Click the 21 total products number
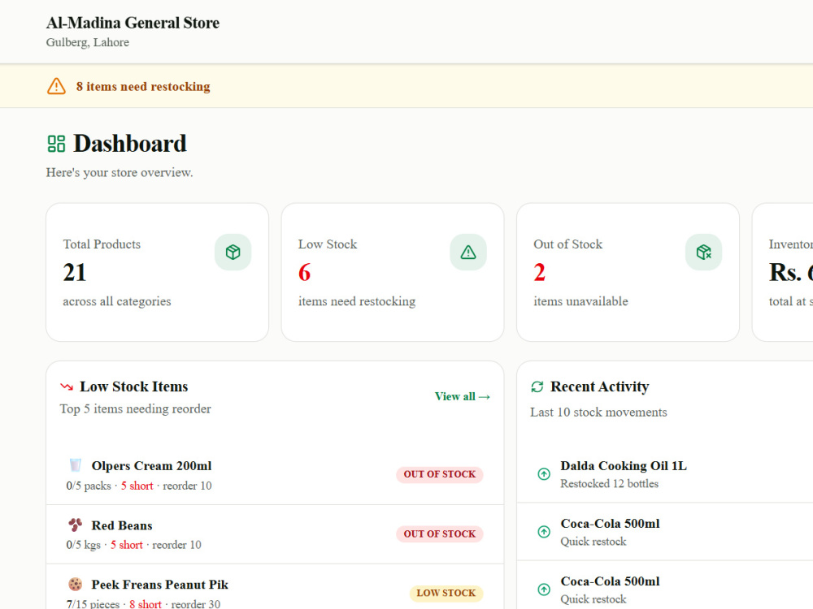The height and width of the screenshot is (609, 813). (75, 273)
